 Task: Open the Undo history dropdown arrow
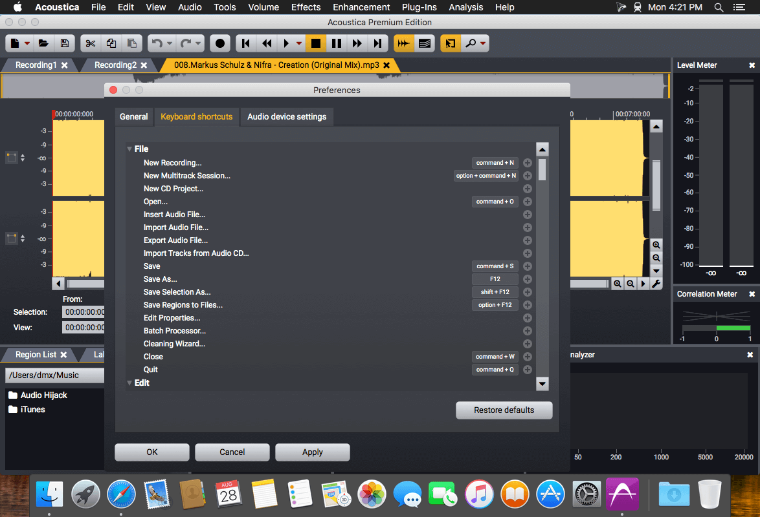pos(170,43)
